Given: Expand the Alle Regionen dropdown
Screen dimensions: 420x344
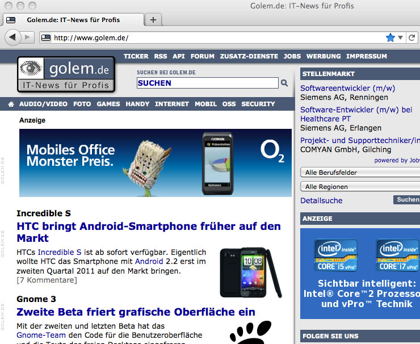Looking at the screenshot, I should (360, 187).
